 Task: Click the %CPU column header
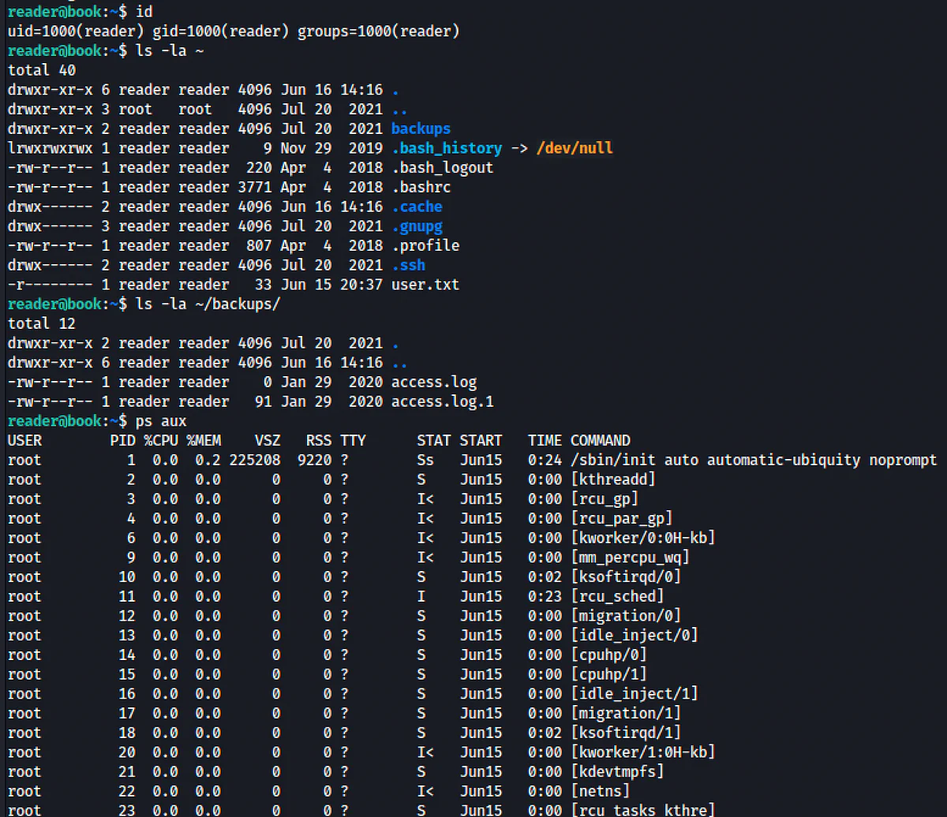161,441
